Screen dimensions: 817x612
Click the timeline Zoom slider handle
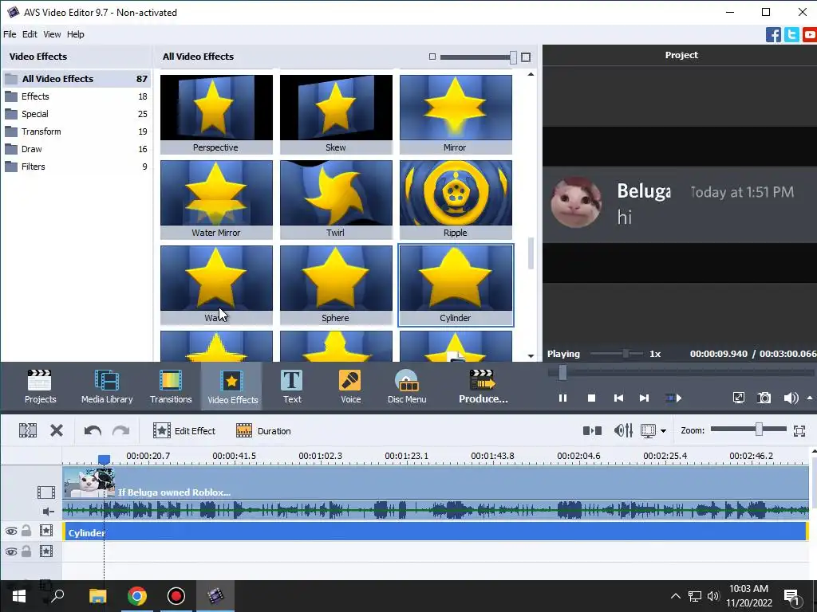760,430
